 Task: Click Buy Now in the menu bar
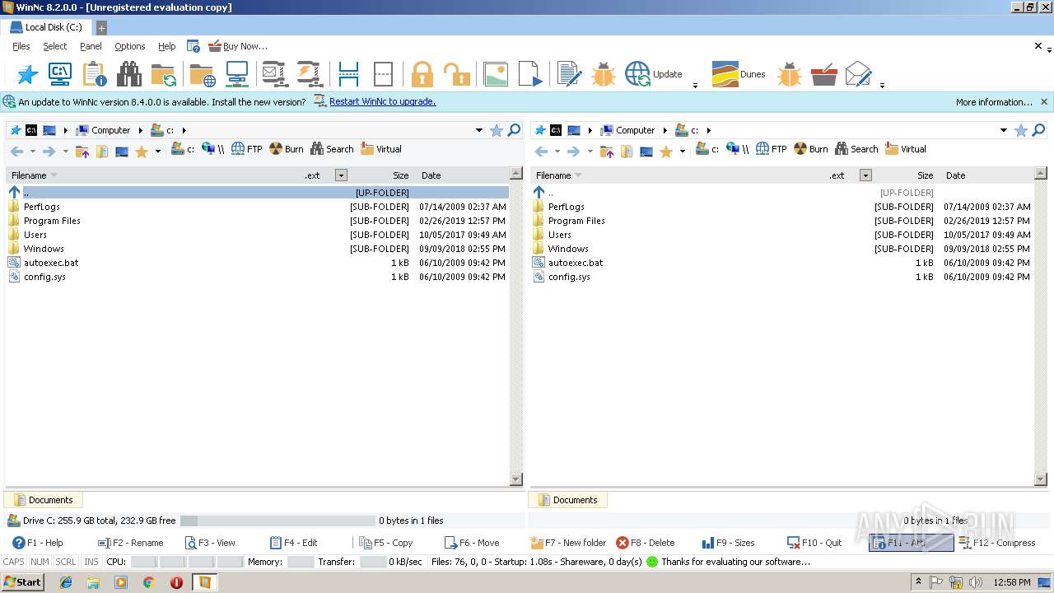point(238,46)
